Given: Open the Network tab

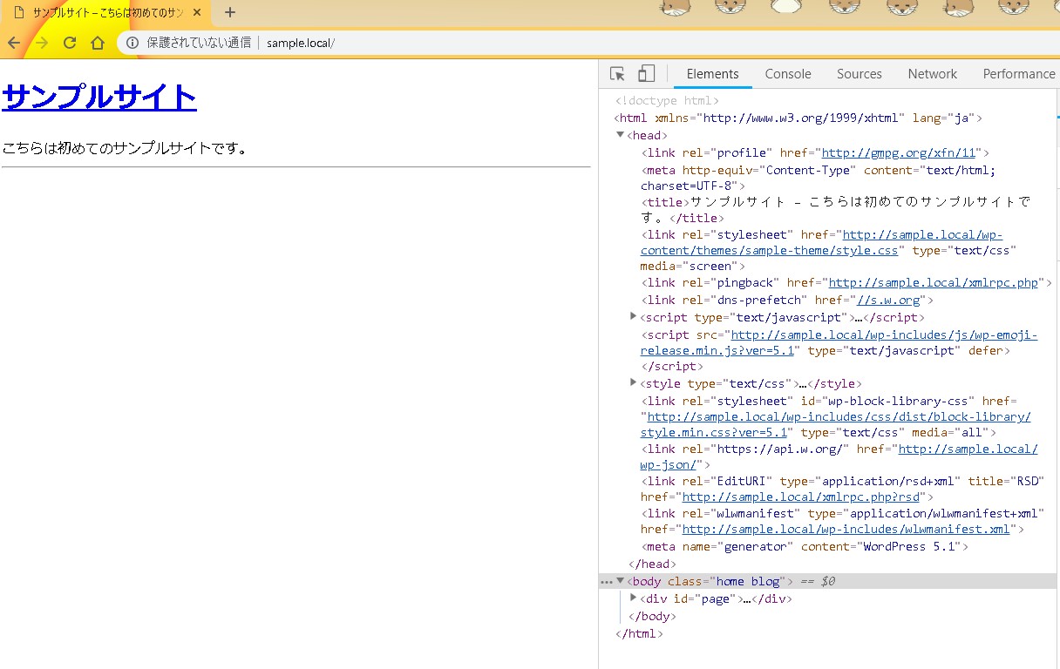Looking at the screenshot, I should click(x=932, y=74).
